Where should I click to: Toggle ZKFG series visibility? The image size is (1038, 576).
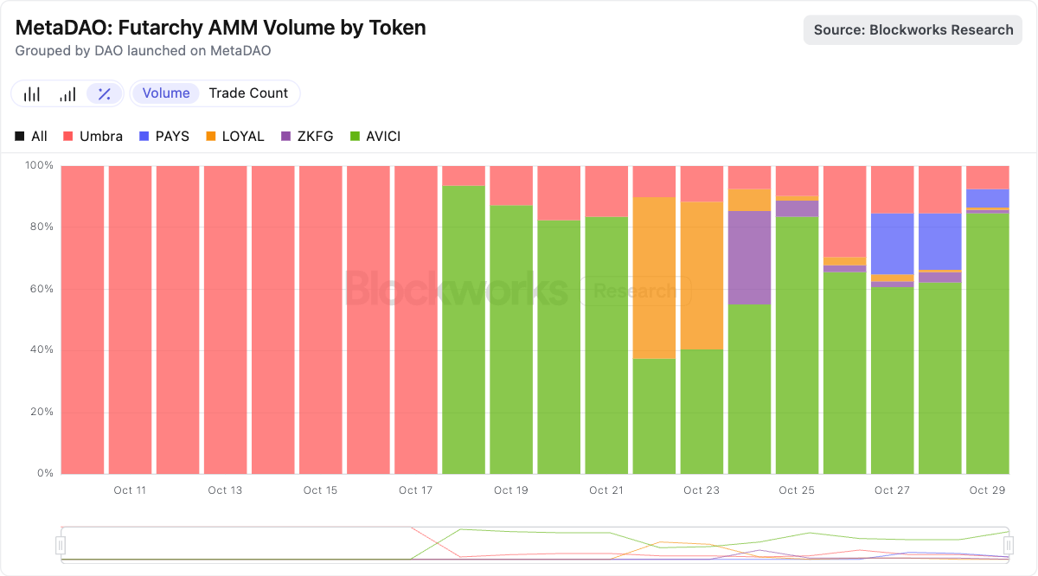307,137
